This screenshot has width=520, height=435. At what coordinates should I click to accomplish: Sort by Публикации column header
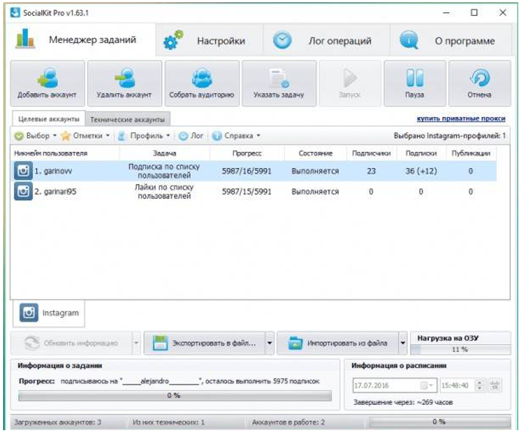pos(471,153)
